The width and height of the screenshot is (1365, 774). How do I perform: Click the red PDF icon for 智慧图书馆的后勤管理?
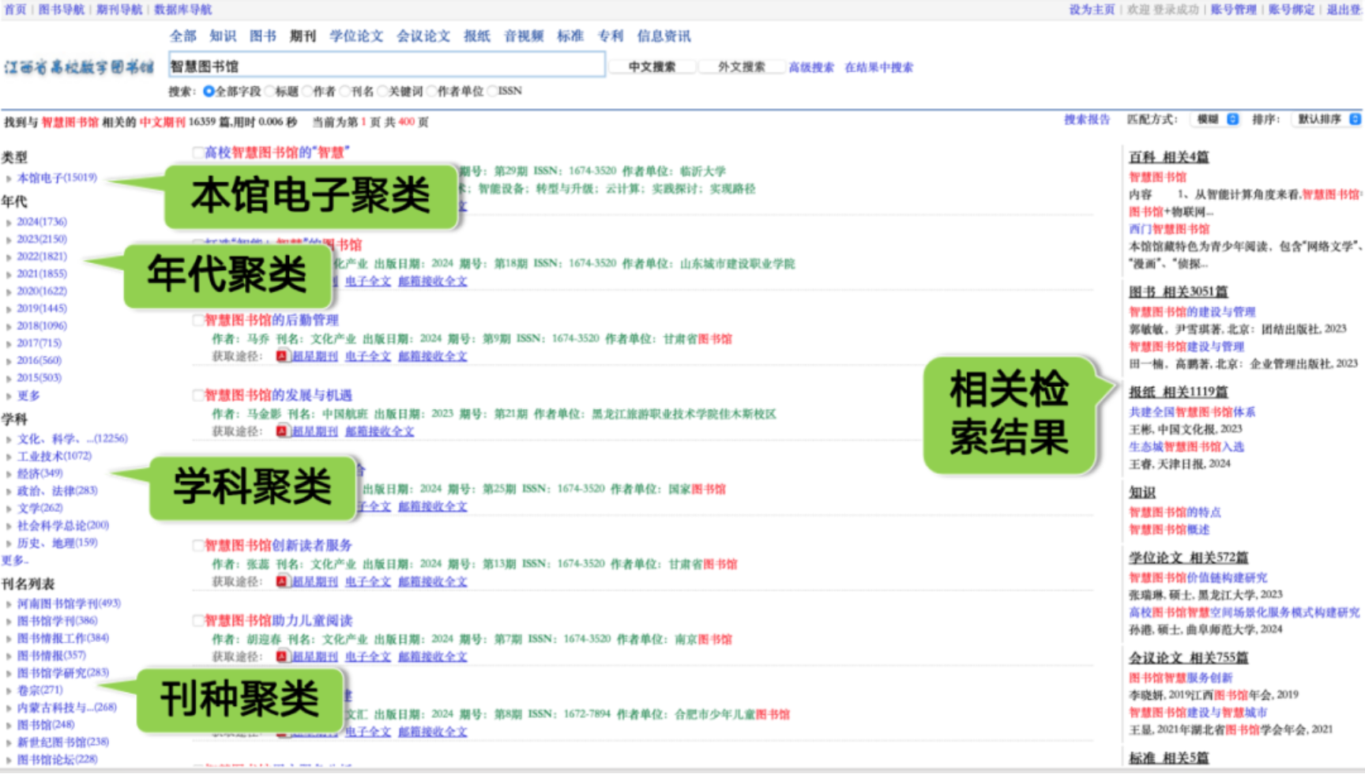click(282, 356)
